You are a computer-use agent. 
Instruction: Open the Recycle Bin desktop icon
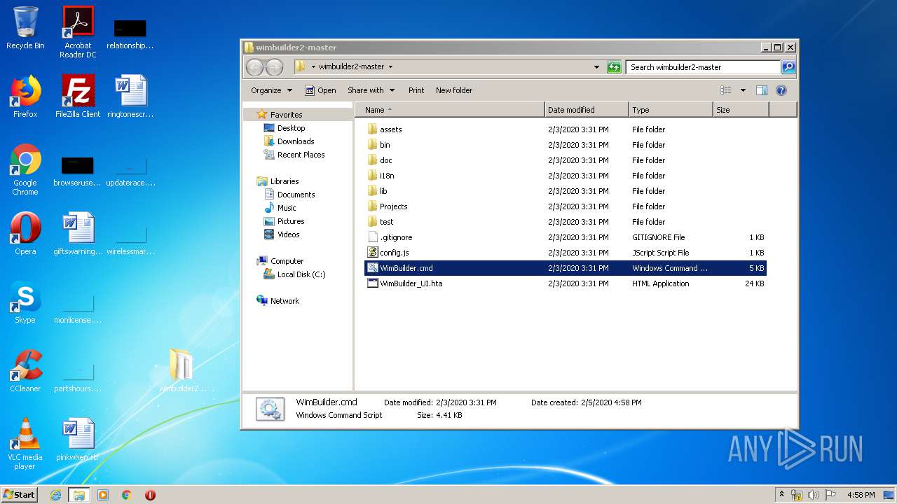[x=25, y=28]
